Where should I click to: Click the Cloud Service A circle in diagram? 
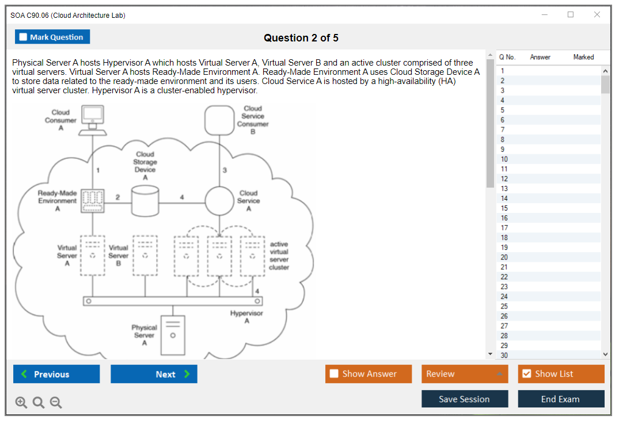(x=220, y=201)
